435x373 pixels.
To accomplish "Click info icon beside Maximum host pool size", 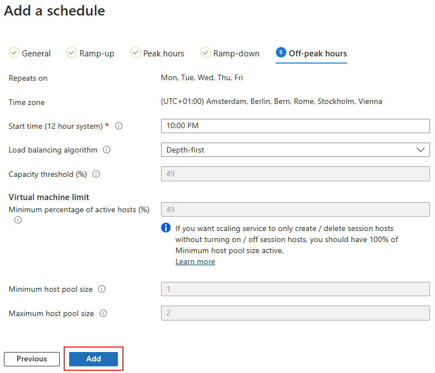I will pos(103,313).
